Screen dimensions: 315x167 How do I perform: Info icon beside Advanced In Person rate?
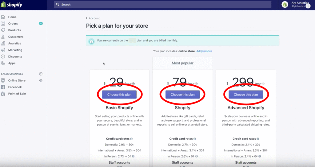[260, 156]
